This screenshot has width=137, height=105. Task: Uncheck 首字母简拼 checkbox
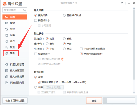pos(39,82)
